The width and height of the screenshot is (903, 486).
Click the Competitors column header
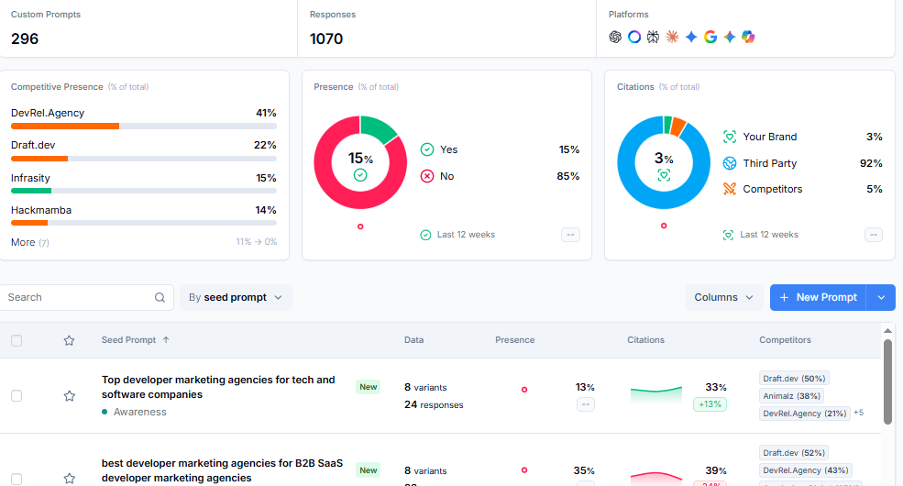(x=785, y=340)
